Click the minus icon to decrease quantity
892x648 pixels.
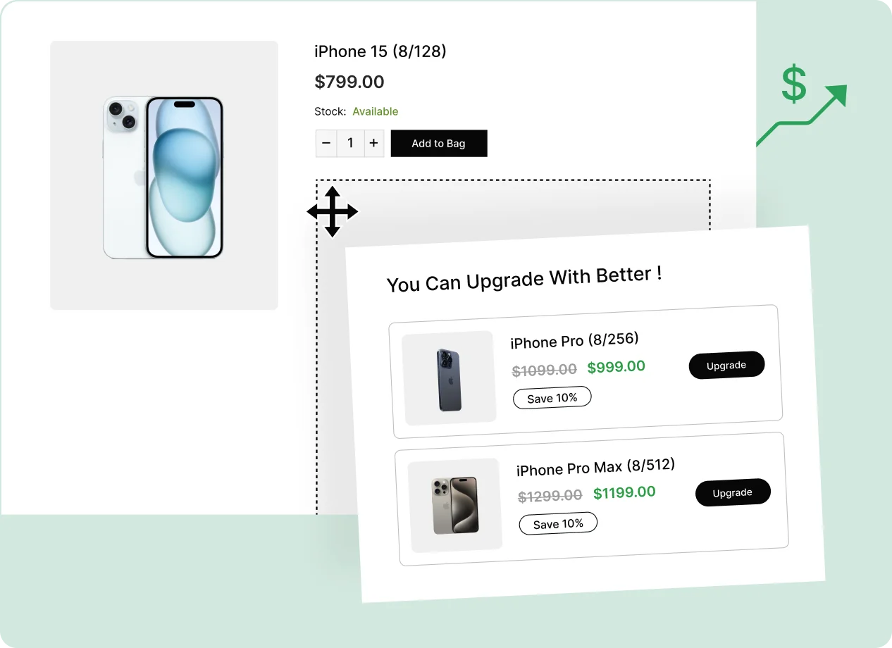pyautogui.click(x=326, y=143)
